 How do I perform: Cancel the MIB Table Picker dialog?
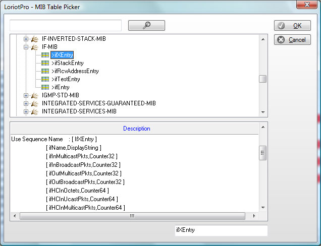coord(292,40)
